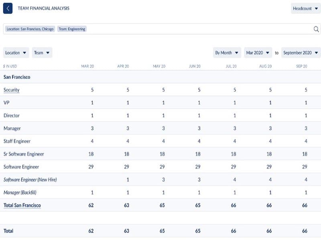The width and height of the screenshot is (321, 240).
Task: Click the SEP 20 column header
Action: (x=301, y=66)
